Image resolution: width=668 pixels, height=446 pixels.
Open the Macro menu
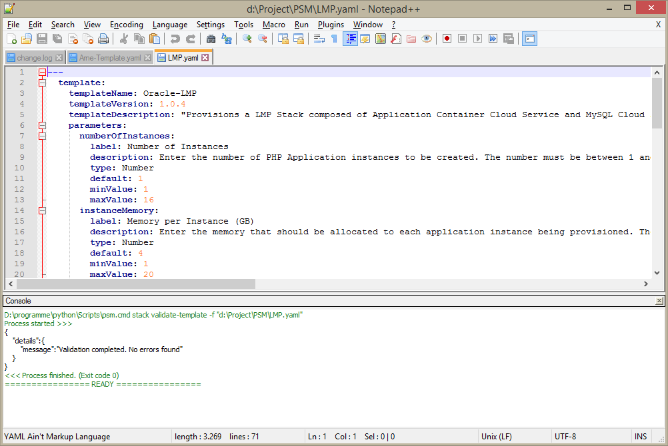(x=273, y=25)
